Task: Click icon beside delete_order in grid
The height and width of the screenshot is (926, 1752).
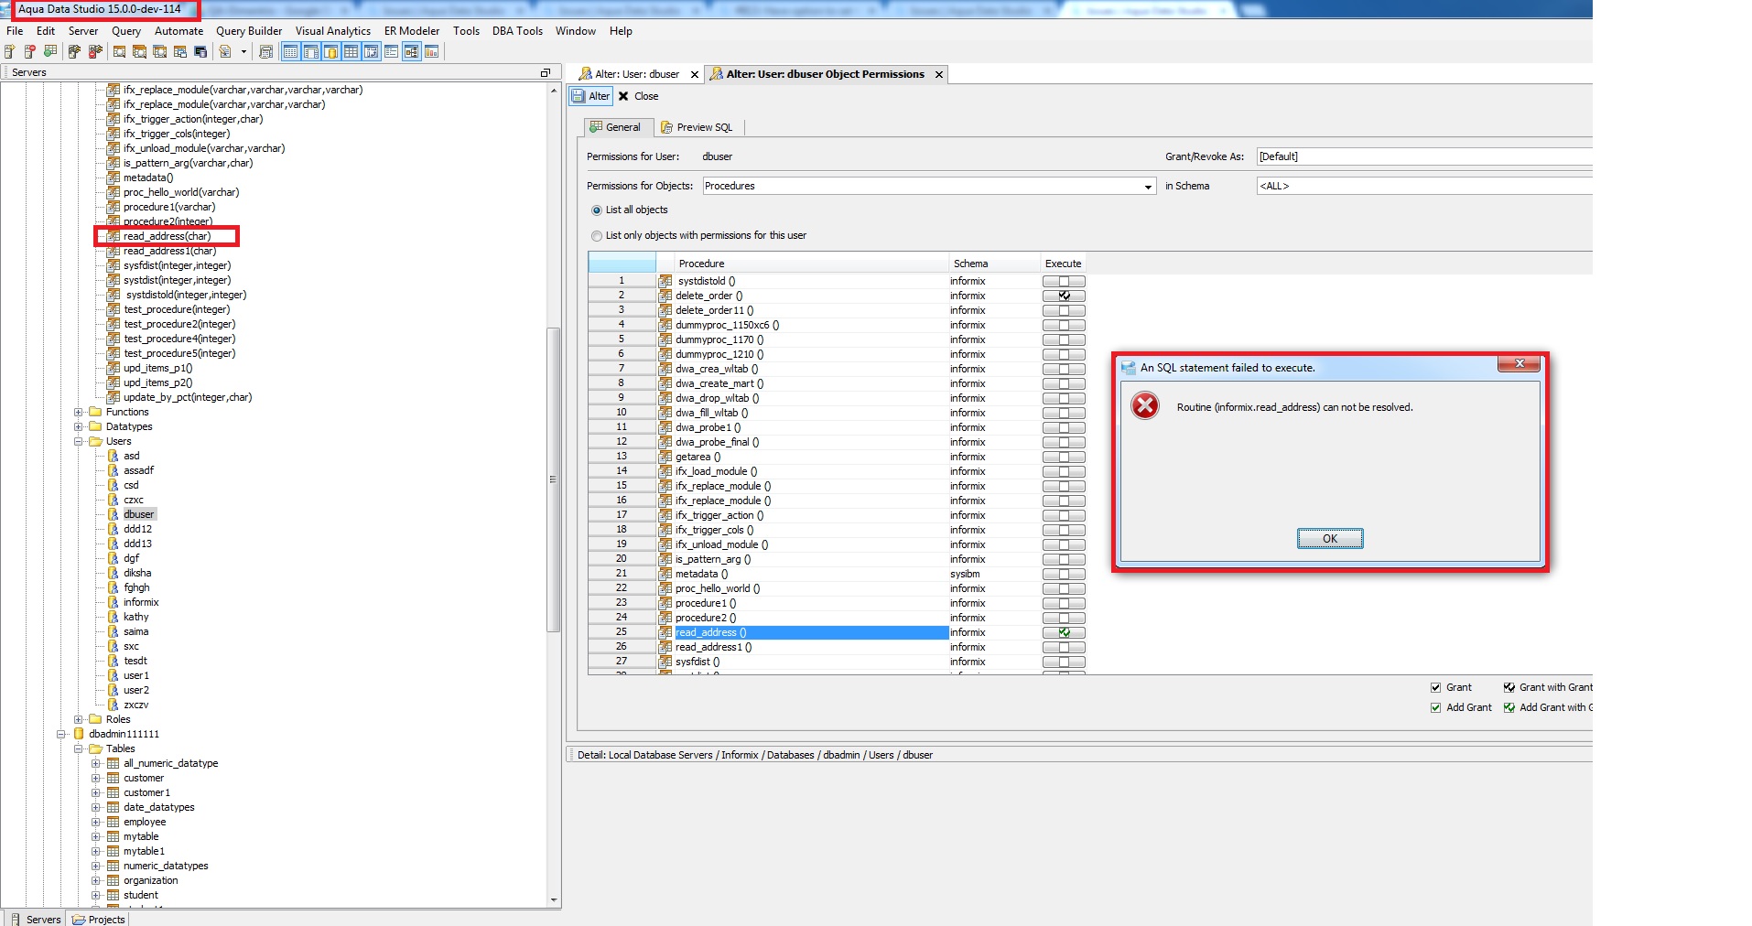Action: 665,296
